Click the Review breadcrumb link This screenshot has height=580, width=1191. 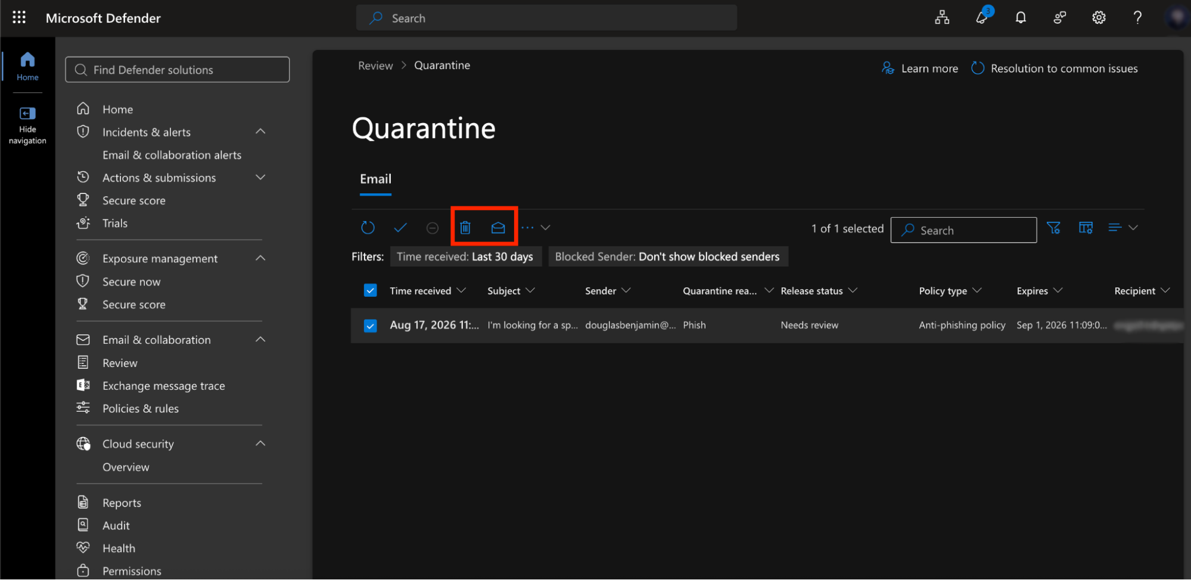(x=375, y=65)
